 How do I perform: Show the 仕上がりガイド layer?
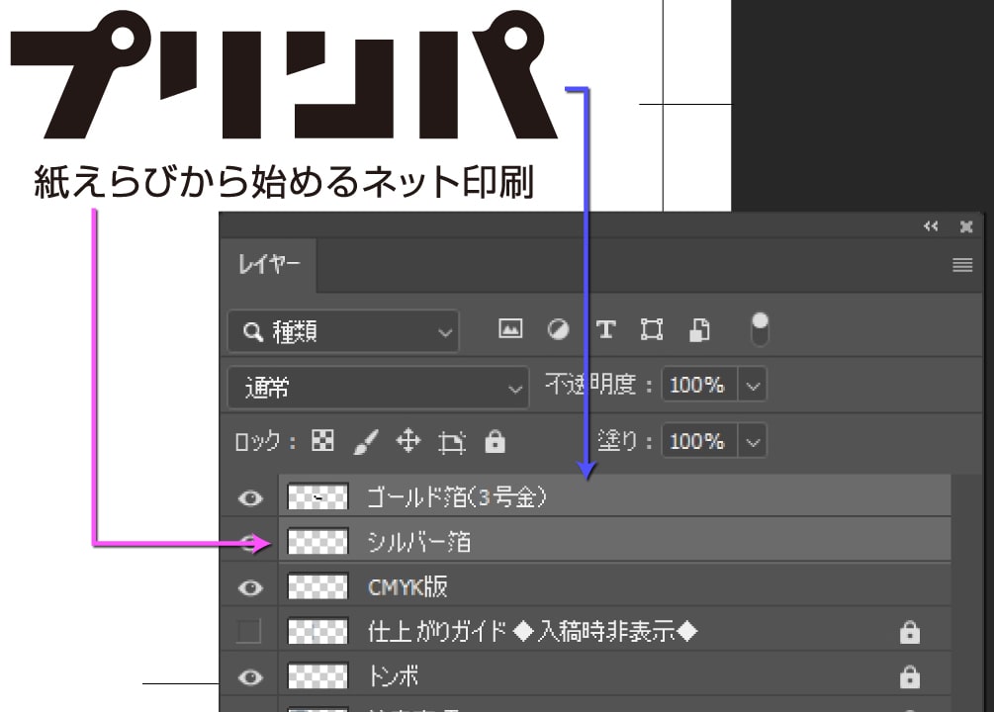coord(249,631)
